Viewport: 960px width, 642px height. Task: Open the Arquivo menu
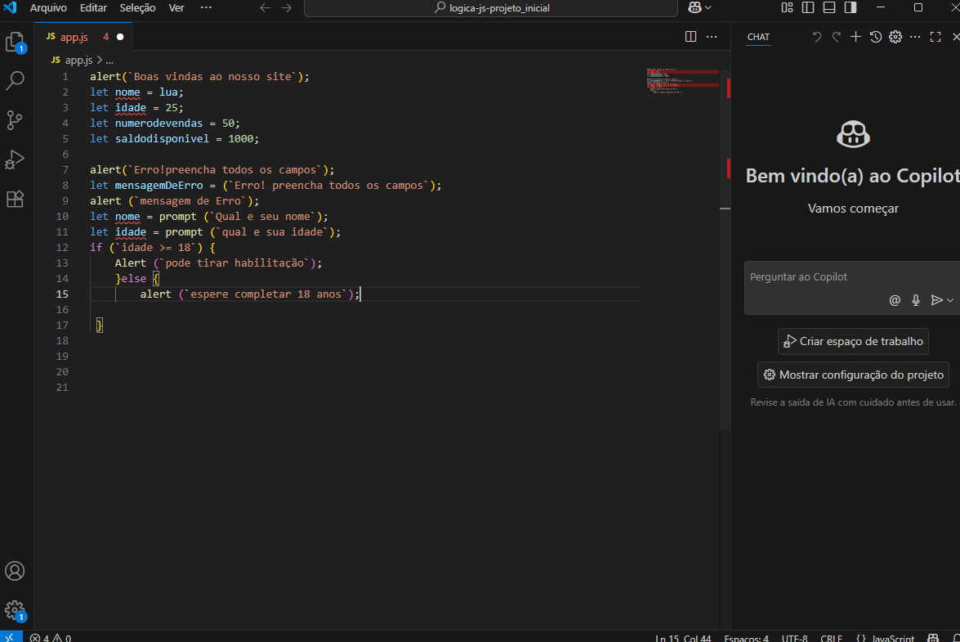(x=48, y=8)
